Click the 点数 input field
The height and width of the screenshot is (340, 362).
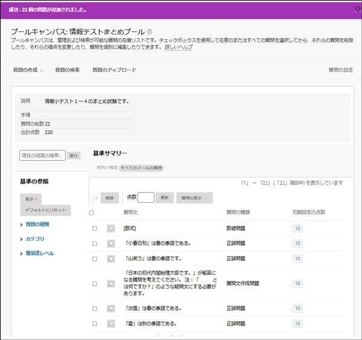pyautogui.click(x=145, y=197)
